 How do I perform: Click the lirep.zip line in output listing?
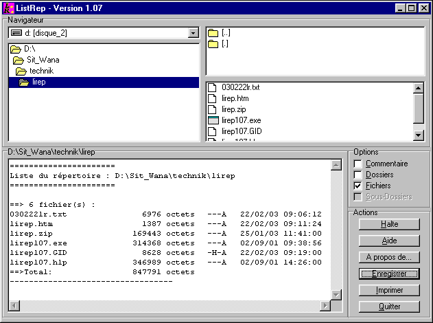[x=165, y=234]
